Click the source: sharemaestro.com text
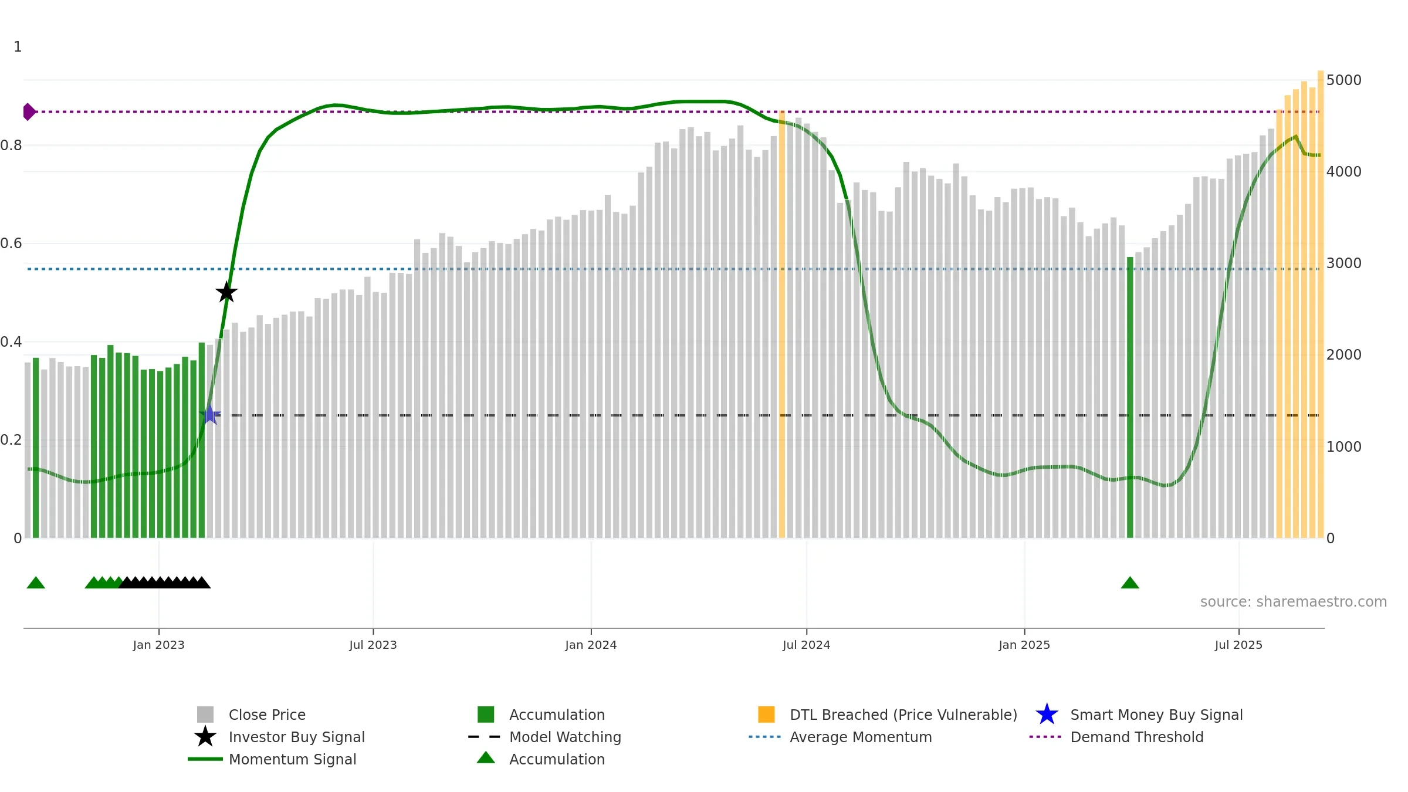Viewport: 1408px width, 792px height. click(x=1294, y=602)
